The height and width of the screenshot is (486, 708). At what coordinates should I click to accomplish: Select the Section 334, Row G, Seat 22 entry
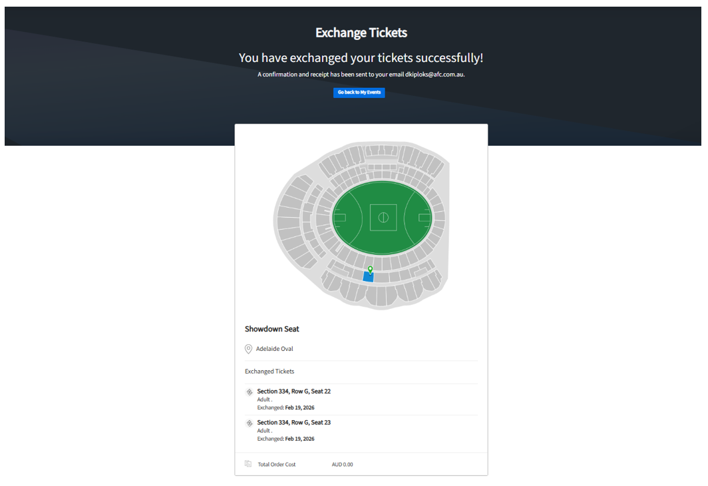coord(293,391)
